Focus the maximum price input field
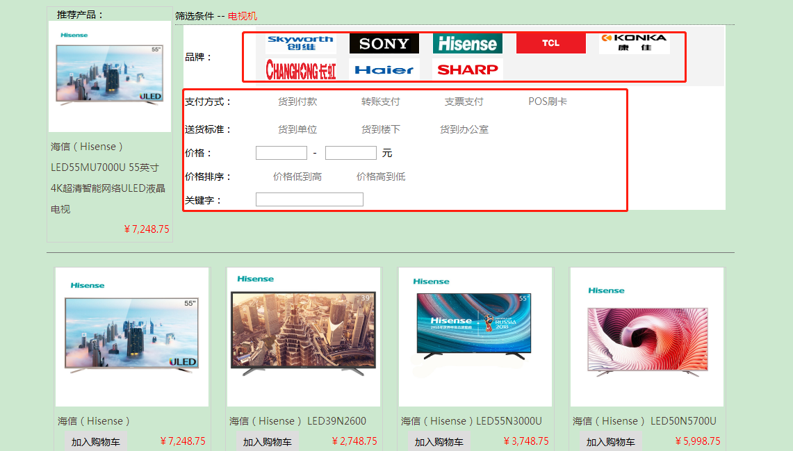 351,153
